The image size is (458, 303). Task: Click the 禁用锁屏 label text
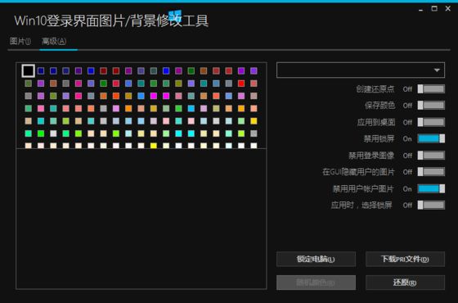379,138
